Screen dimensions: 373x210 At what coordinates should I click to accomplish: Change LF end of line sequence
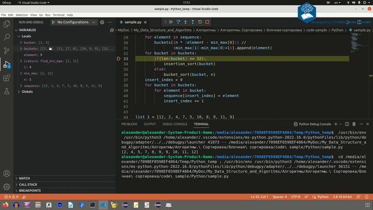point(306,197)
